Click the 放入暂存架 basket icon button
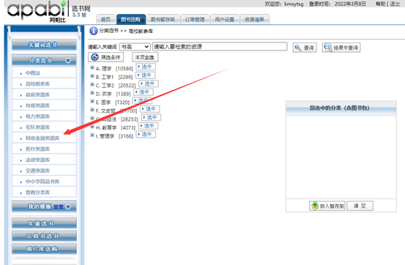The image size is (405, 265). [327, 206]
